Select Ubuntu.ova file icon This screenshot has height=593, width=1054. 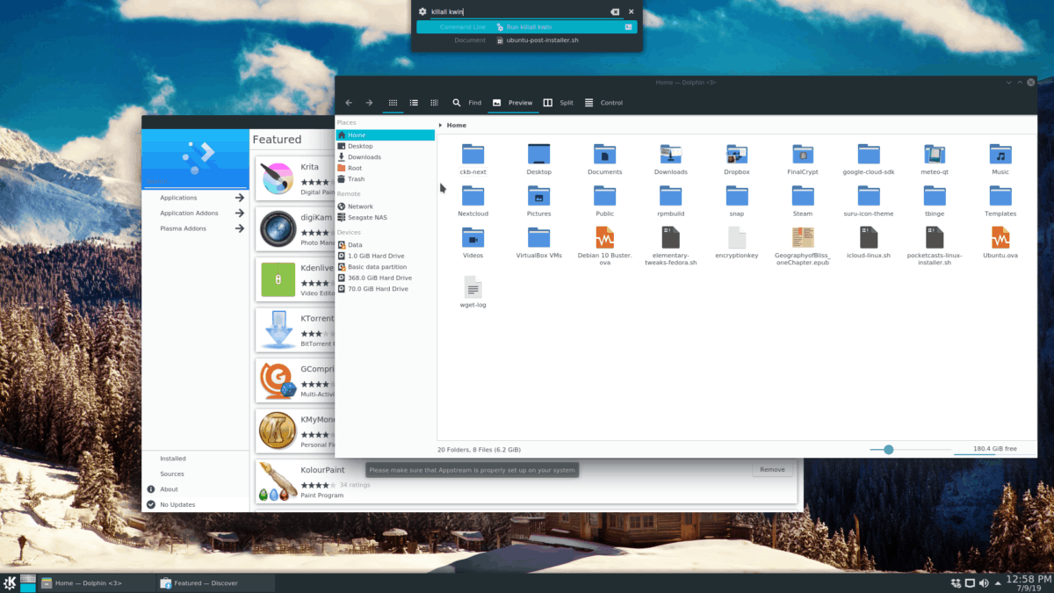[1000, 237]
